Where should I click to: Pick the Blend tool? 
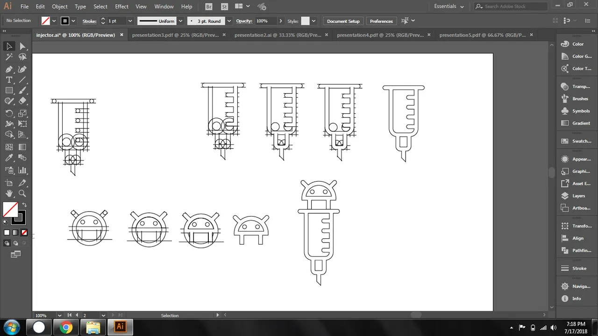click(22, 158)
